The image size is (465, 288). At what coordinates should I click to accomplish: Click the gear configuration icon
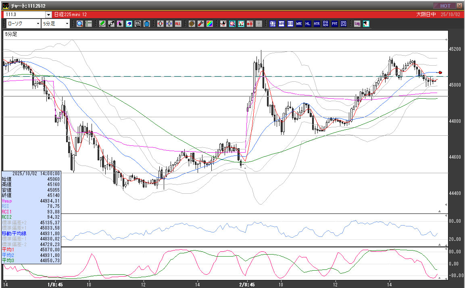click(192, 24)
